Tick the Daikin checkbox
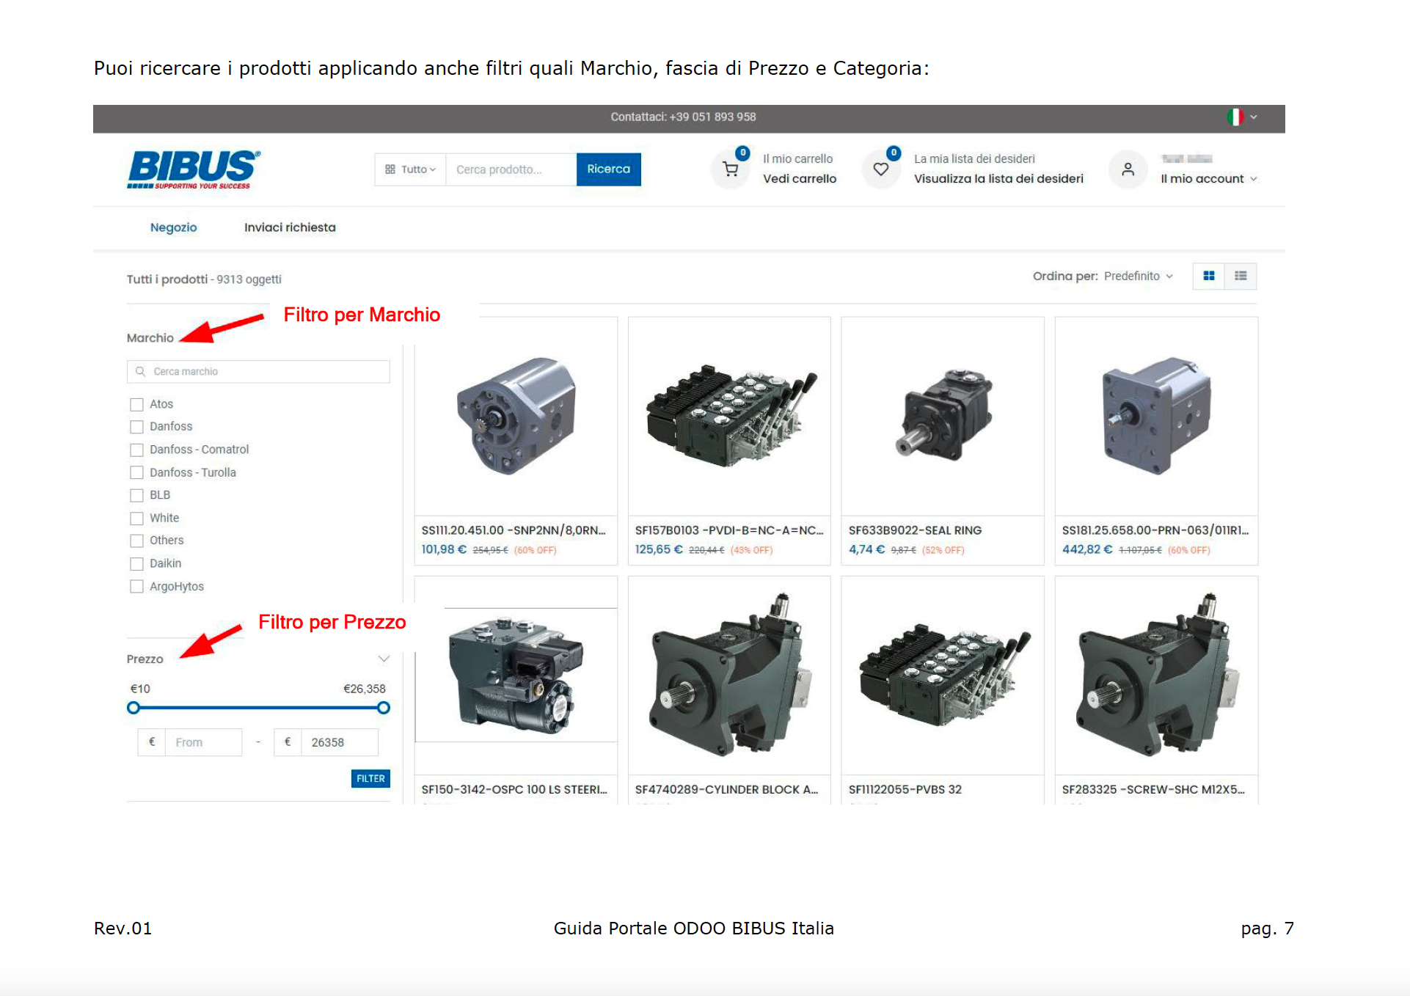Screen dimensions: 1410x996 point(136,564)
